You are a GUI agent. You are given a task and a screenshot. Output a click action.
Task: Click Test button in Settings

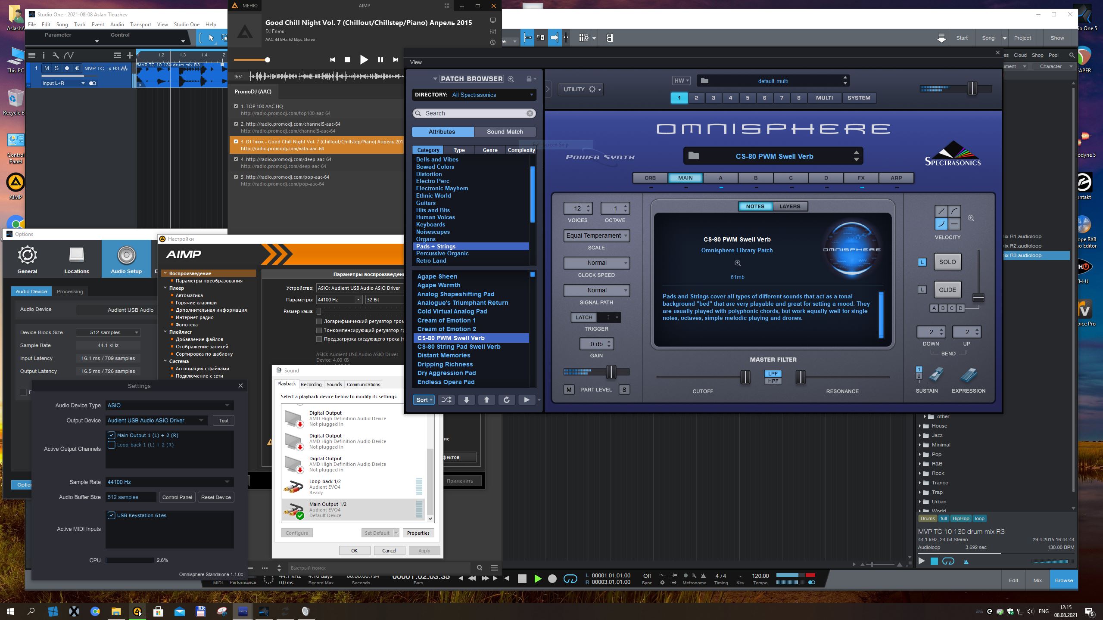pyautogui.click(x=223, y=421)
